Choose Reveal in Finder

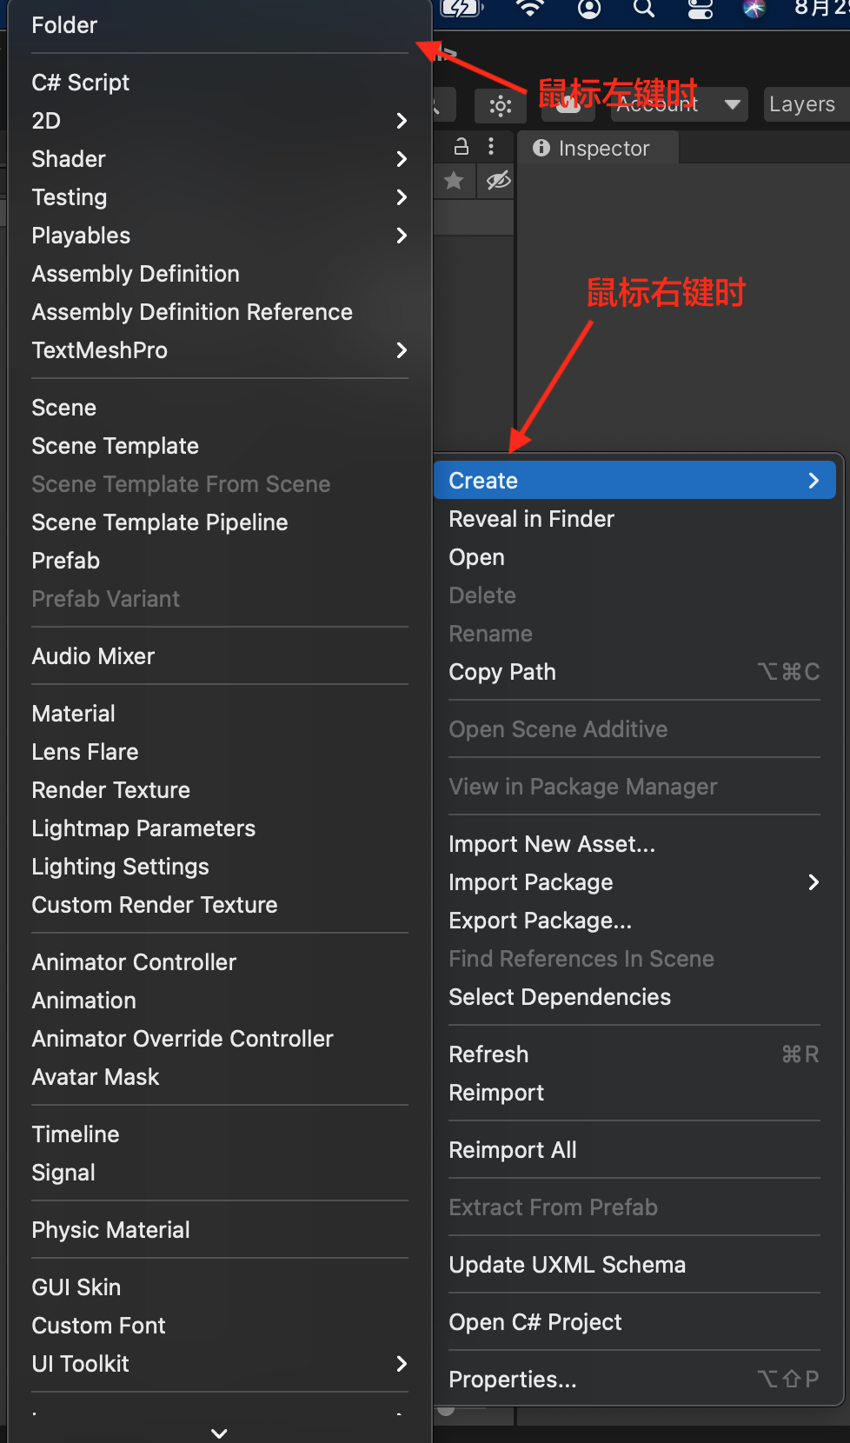(531, 519)
